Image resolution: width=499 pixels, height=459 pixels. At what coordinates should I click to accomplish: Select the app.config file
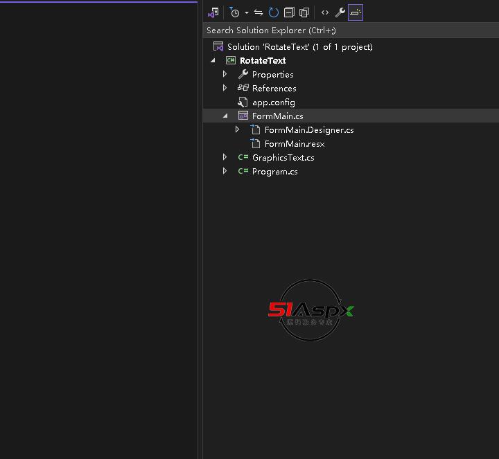tap(273, 102)
